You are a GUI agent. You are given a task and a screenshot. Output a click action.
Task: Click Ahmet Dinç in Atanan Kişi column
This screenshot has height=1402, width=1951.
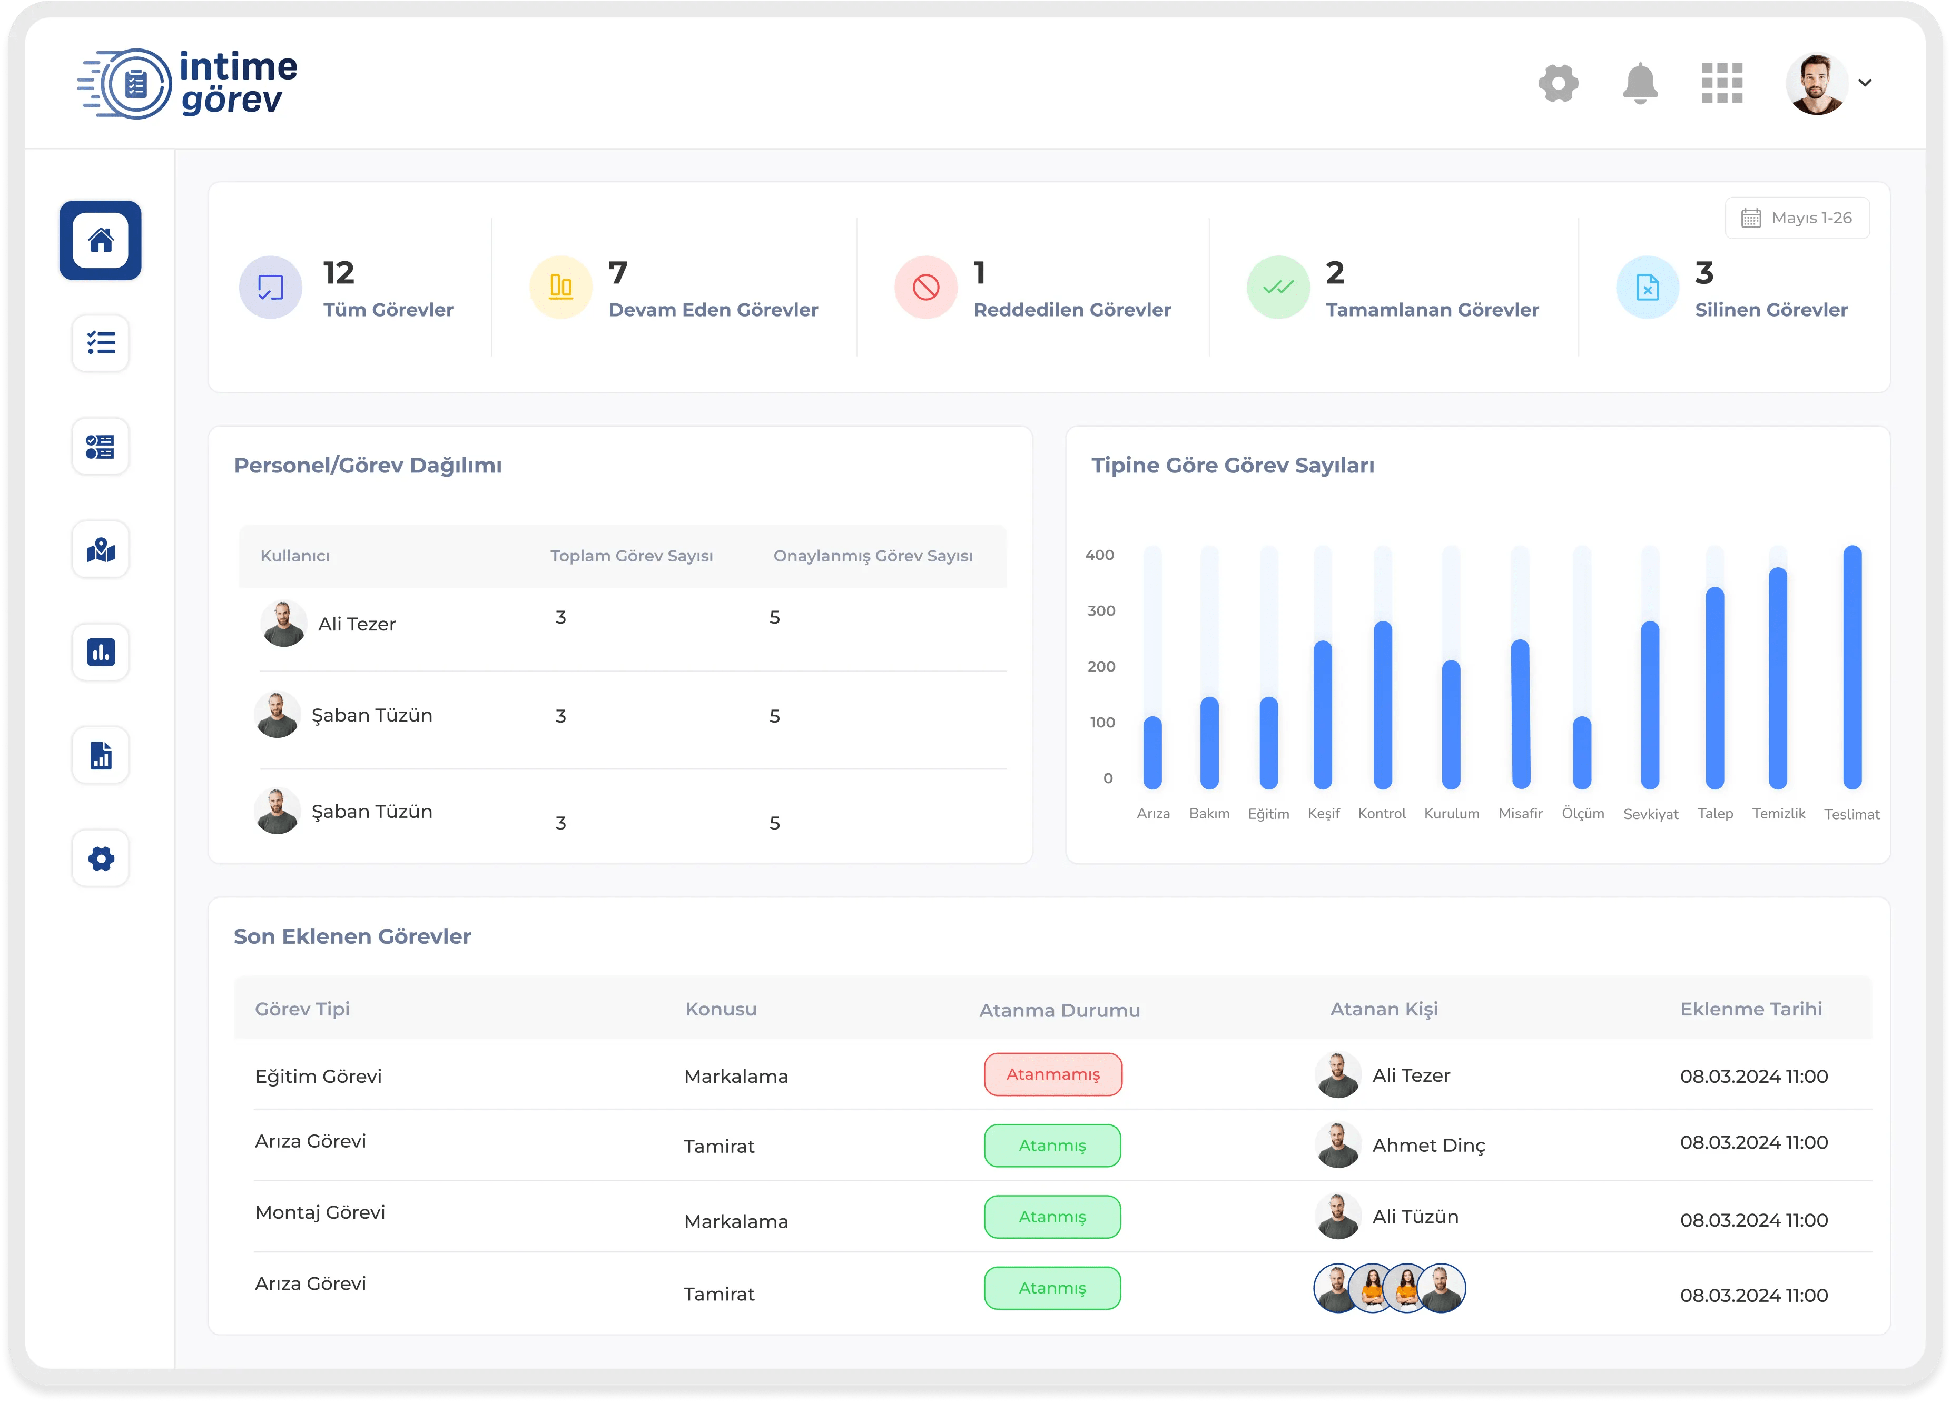pyautogui.click(x=1429, y=1146)
